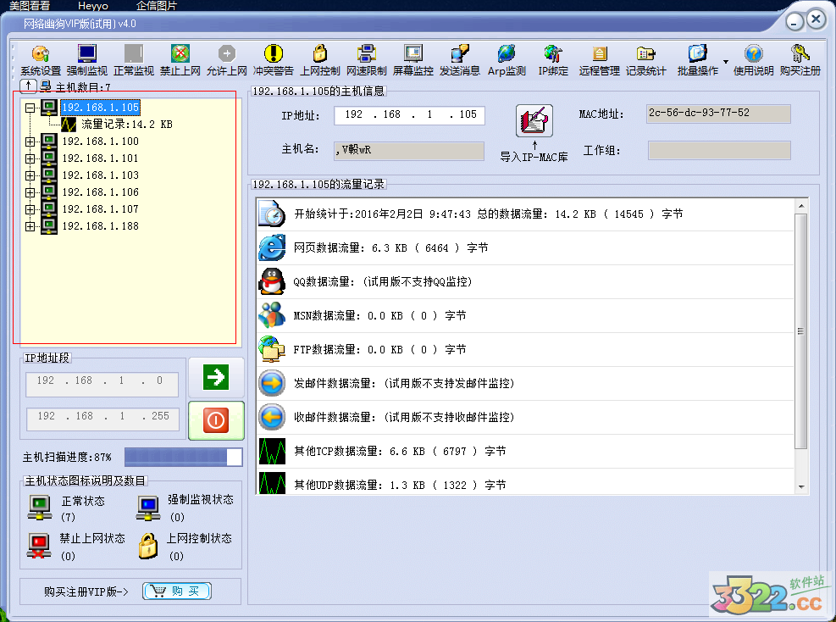Screen dimensions: 836x622
Task: Select 强制监视 forced monitoring tool
Action: pos(87,60)
